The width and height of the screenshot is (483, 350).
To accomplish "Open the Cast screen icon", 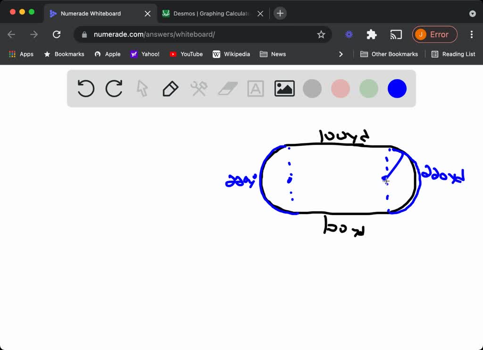I will click(x=396, y=34).
